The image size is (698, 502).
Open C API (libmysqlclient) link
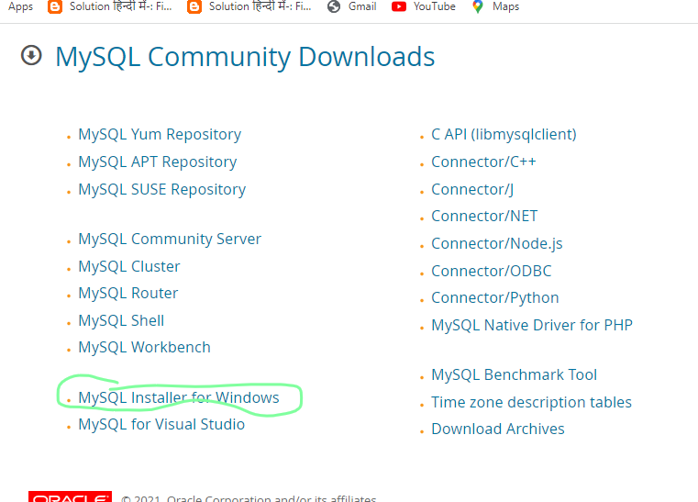coord(504,134)
